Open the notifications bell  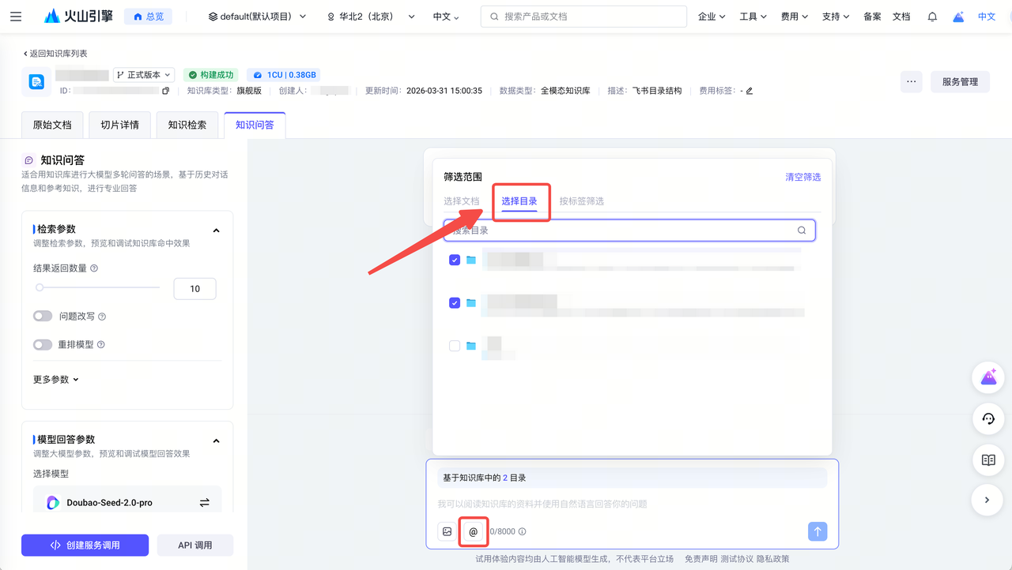click(x=932, y=17)
